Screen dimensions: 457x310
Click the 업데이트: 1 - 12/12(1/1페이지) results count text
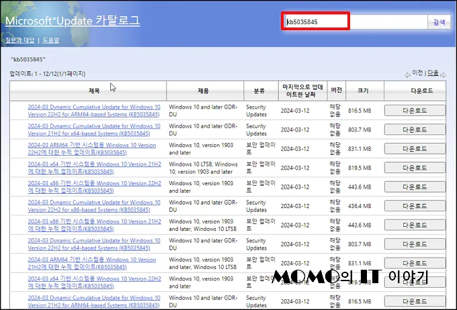click(x=48, y=74)
